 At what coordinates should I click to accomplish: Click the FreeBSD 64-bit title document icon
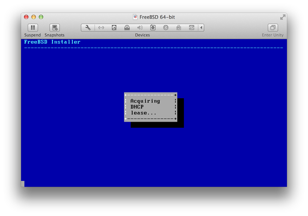135,17
